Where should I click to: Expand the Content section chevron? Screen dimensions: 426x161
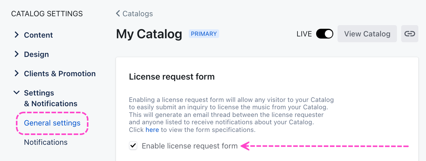point(17,35)
